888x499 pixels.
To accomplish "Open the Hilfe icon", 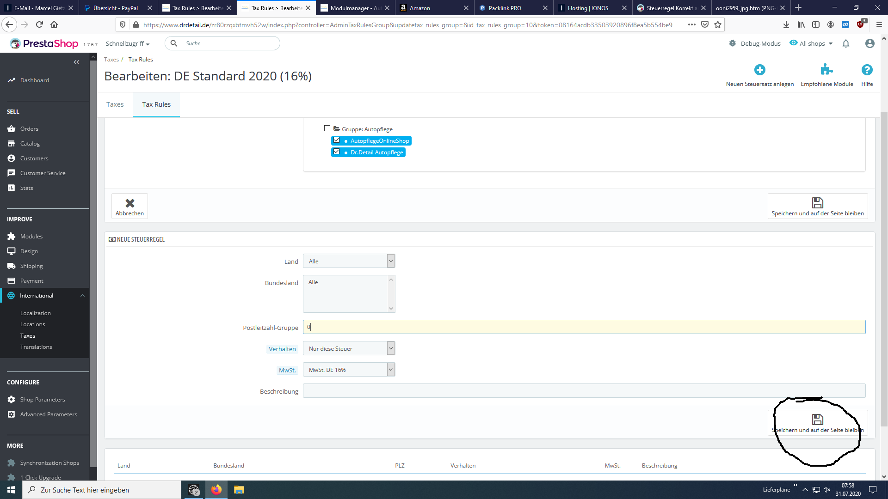I will 867,70.
